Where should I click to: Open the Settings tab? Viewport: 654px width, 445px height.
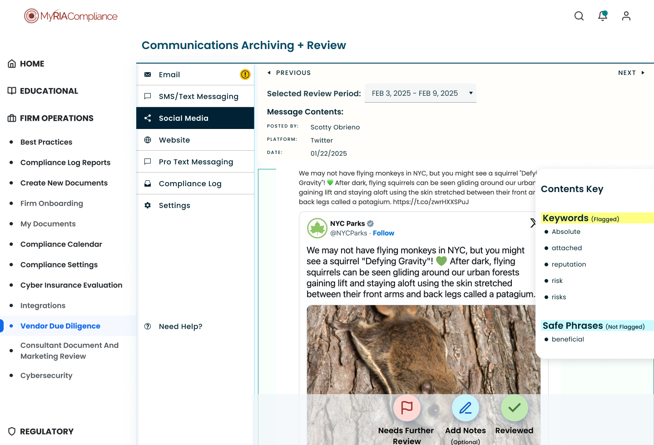coord(195,205)
